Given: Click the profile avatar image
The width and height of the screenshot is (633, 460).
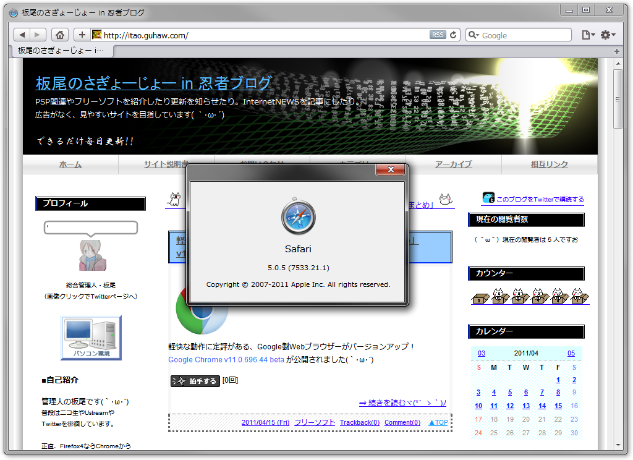Looking at the screenshot, I should pos(92,255).
